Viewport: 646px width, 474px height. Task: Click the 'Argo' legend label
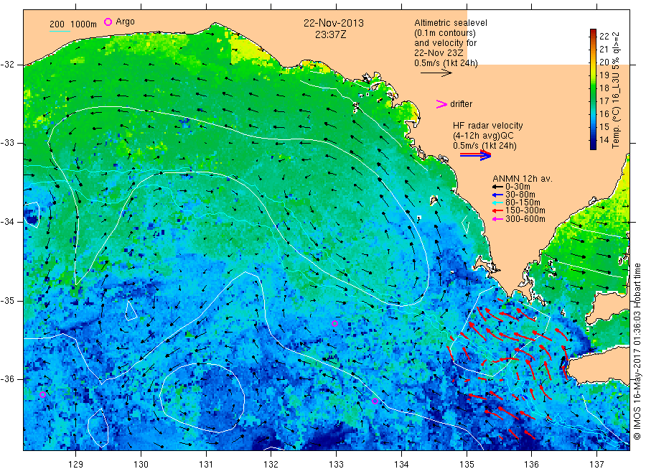[x=125, y=22]
